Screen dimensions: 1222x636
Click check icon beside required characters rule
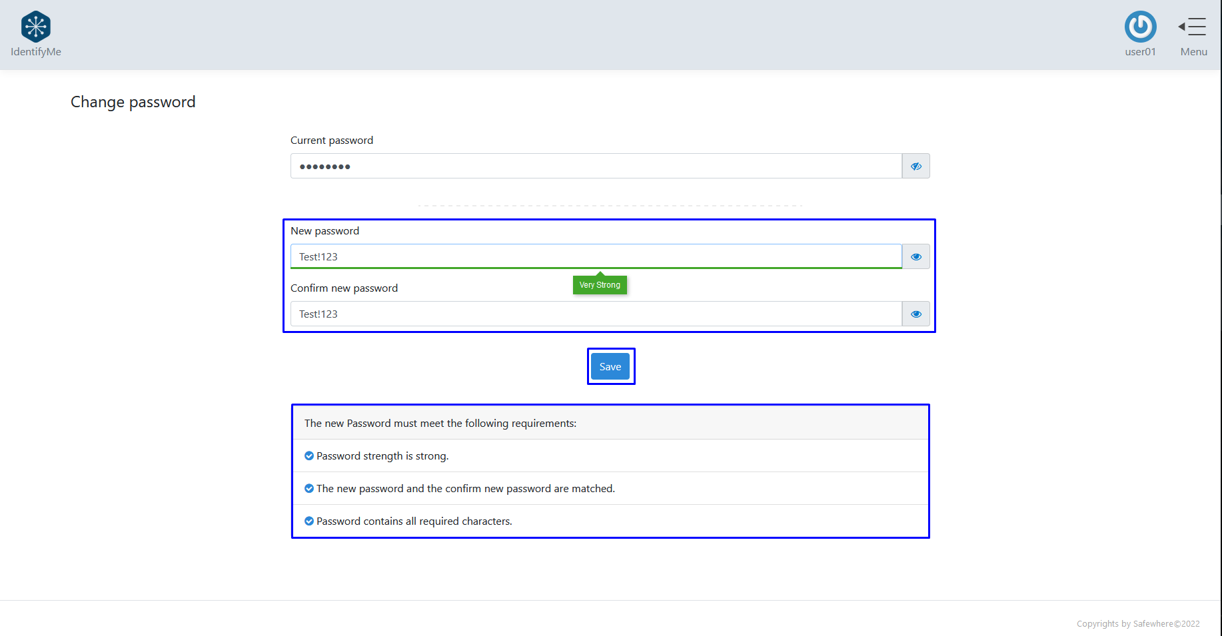click(309, 521)
